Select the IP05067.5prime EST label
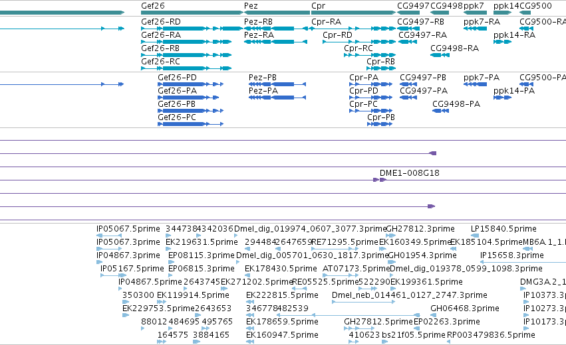This screenshot has width=566, height=345. pyautogui.click(x=128, y=229)
